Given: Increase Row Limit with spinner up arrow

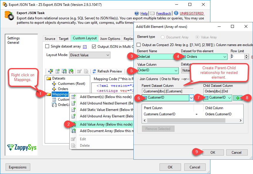Looking at the screenshot, I should (246, 55).
